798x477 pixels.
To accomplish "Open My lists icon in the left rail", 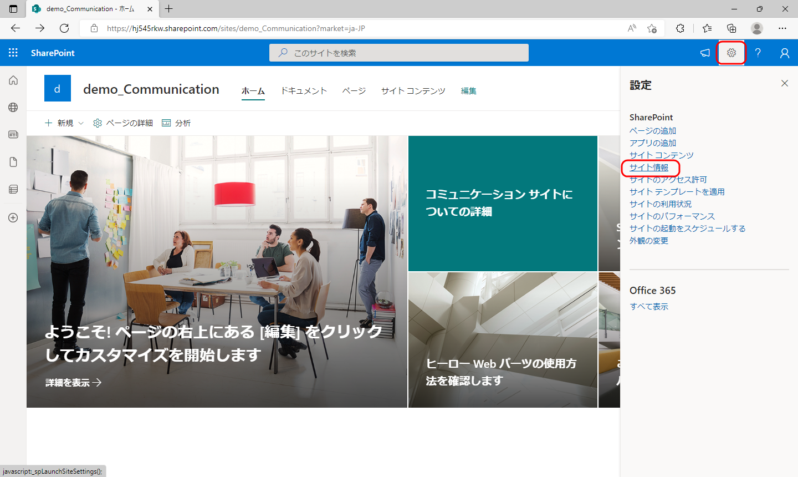I will (x=13, y=189).
